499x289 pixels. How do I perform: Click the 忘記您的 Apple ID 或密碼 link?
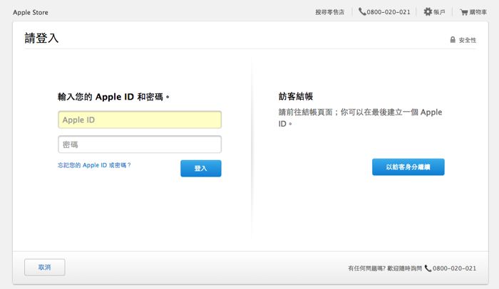click(x=94, y=164)
